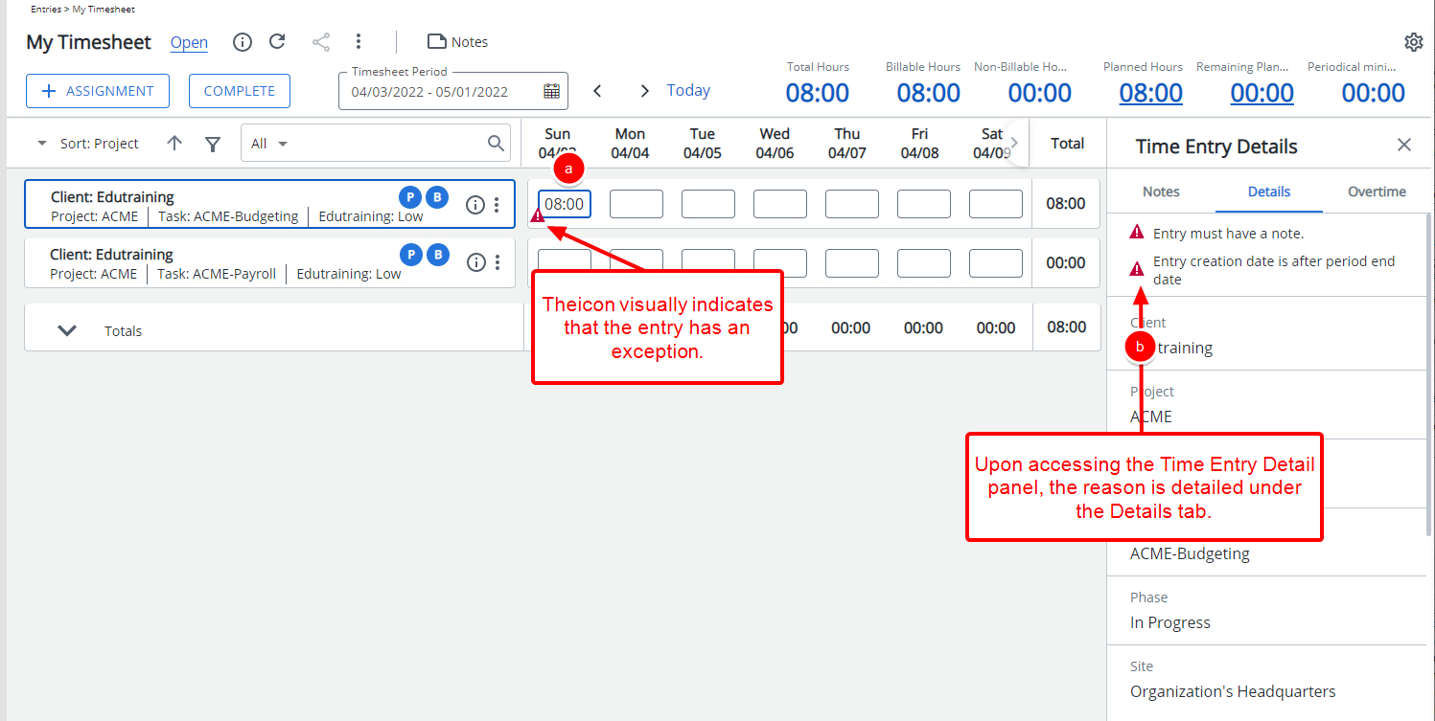Click warning icon beside 'Entry must have a note'

1137,232
